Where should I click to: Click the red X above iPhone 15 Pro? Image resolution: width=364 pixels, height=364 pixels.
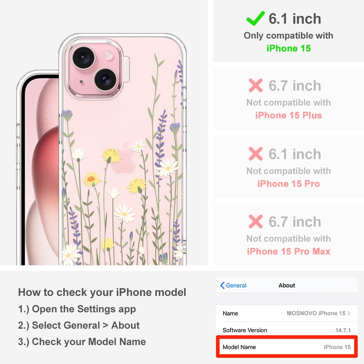click(x=256, y=154)
